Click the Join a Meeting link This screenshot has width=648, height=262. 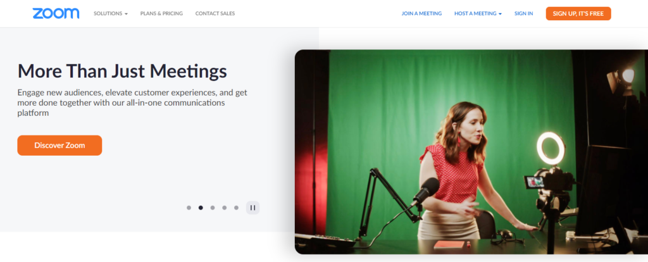pos(421,13)
